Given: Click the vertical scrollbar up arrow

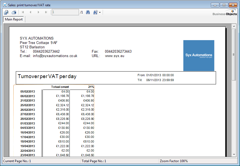Looking at the screenshot, I should tap(234, 26).
